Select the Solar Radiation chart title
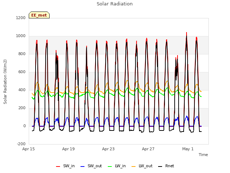Screen dimensions: 230x173 pyautogui.click(x=115, y=4)
